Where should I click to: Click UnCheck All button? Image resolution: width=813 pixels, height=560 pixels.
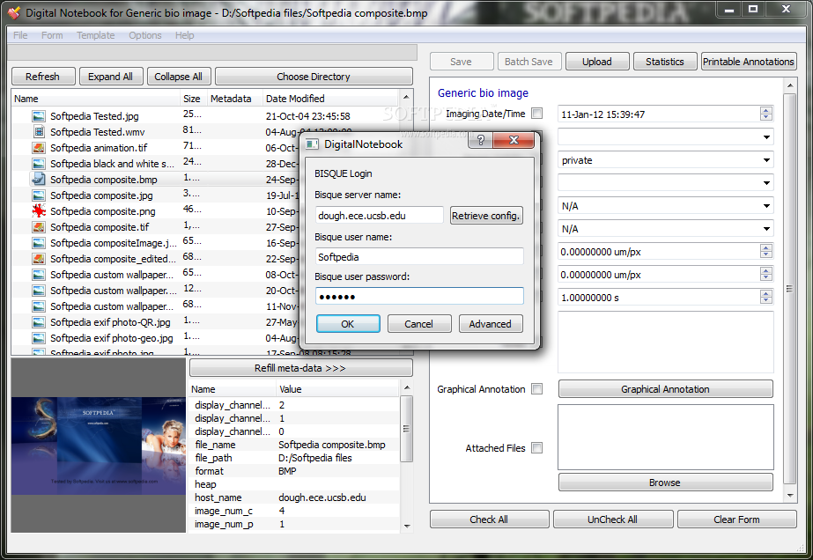[613, 519]
